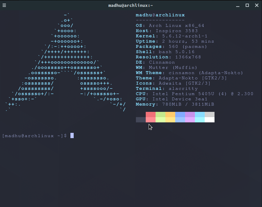Close the terminal window

[x=257, y=5]
